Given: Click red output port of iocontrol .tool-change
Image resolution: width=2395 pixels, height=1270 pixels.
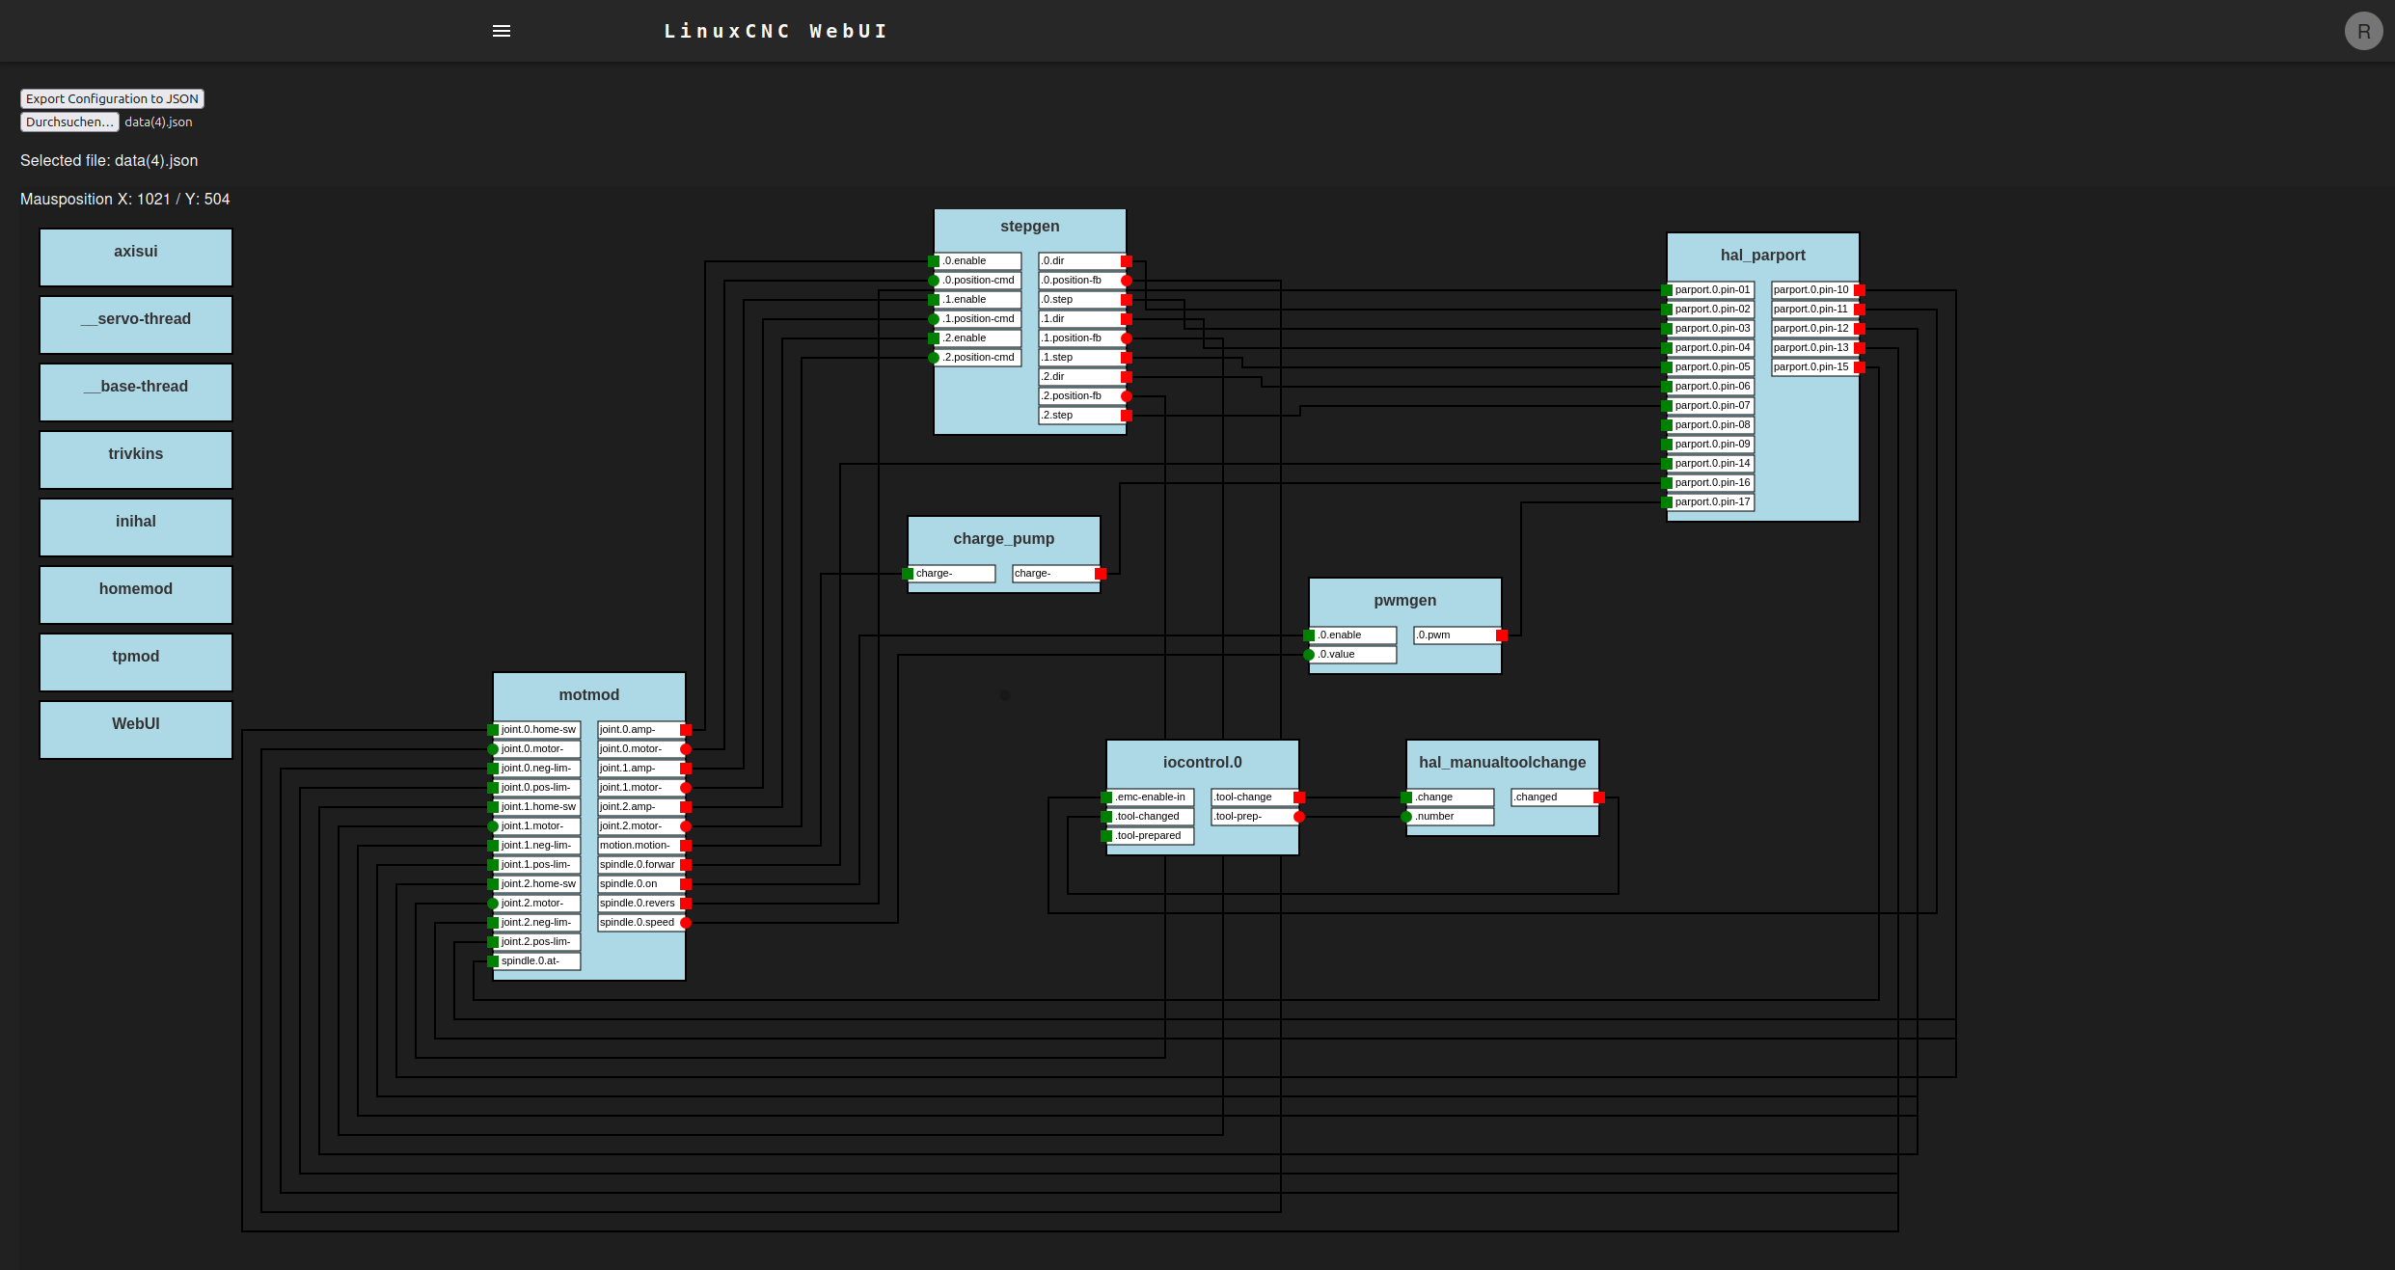Looking at the screenshot, I should click(1298, 797).
